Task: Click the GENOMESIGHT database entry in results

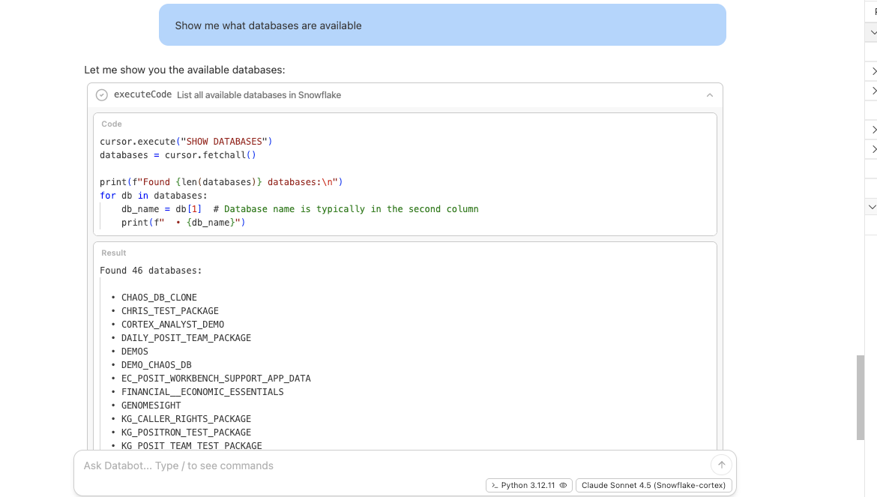Action: [151, 406]
